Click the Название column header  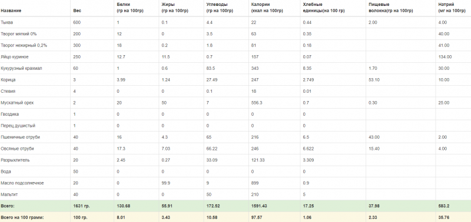coord(11,11)
